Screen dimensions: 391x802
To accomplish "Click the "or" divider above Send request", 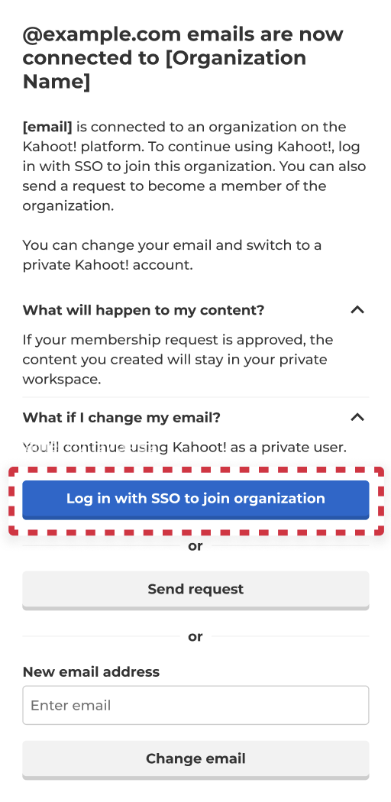I will click(x=195, y=546).
